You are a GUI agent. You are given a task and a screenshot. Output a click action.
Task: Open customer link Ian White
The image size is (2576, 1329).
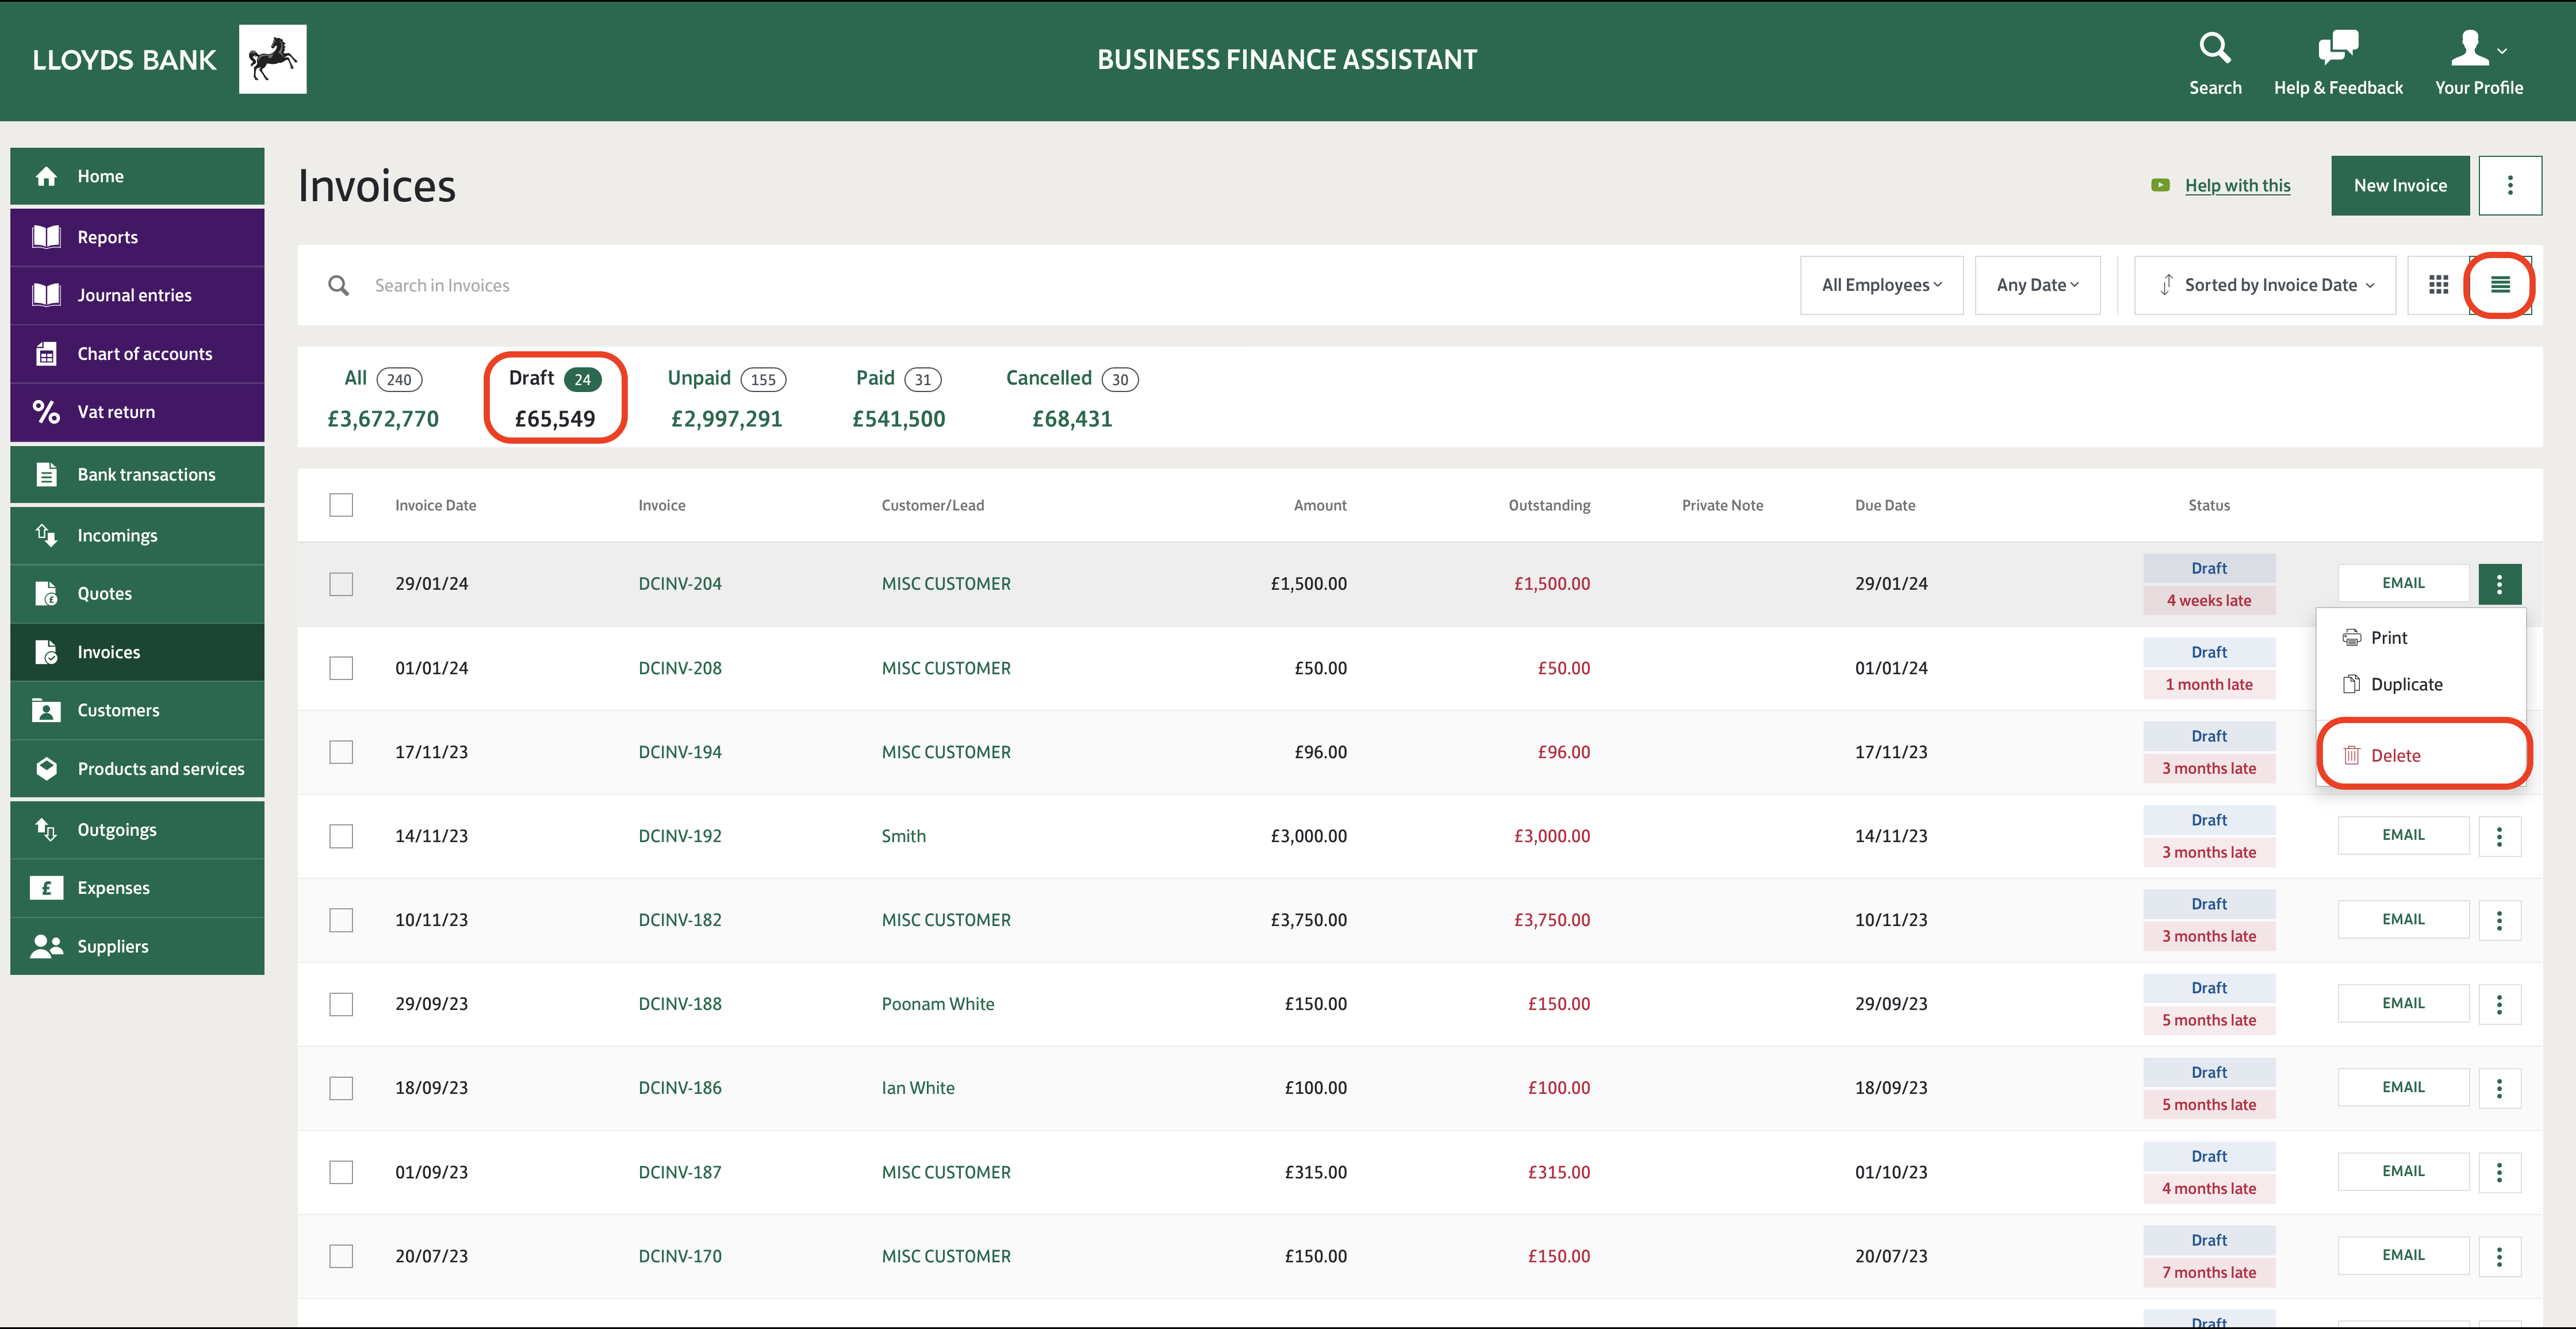918,1088
